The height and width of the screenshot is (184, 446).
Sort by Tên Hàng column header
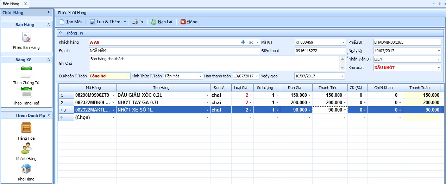coord(163,88)
